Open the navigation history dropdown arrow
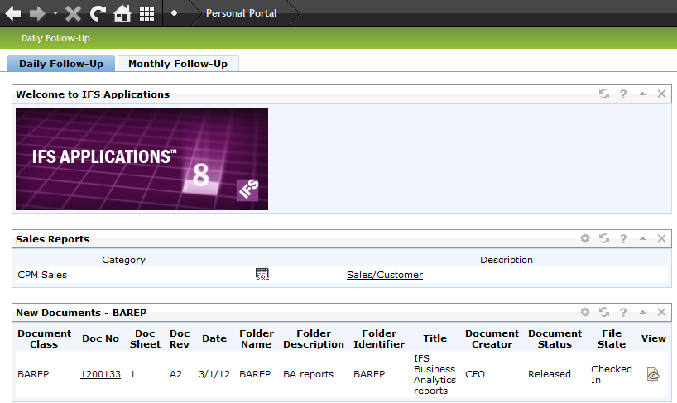 click(55, 13)
